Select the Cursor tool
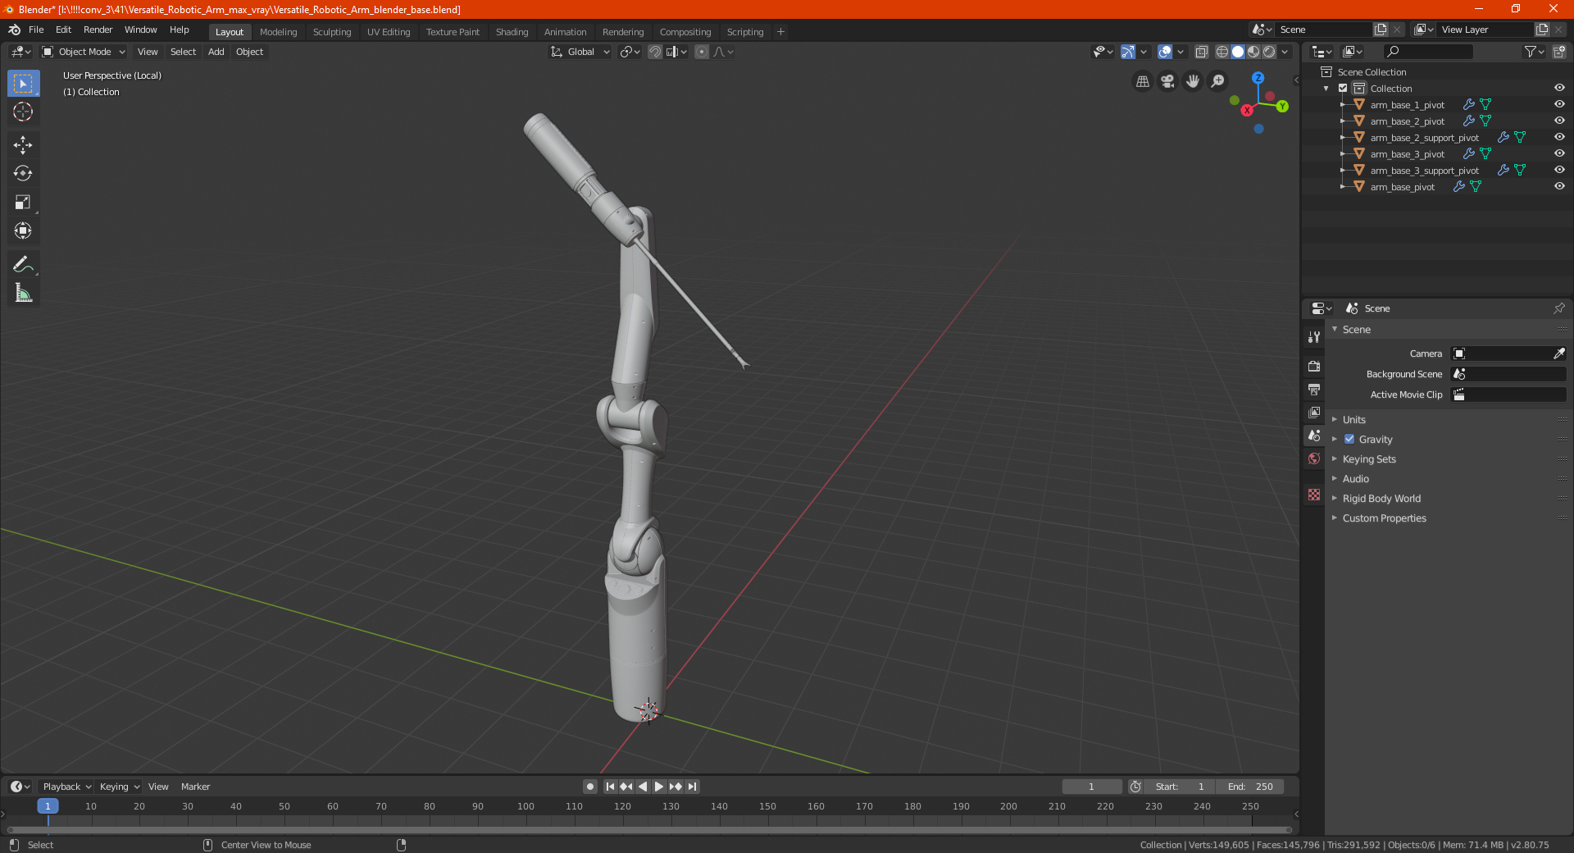 click(23, 112)
